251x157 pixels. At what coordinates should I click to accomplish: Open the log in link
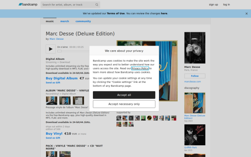(x=226, y=5)
